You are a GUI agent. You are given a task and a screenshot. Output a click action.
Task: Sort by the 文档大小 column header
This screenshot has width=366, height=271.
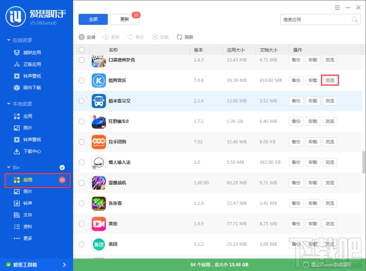coord(268,50)
